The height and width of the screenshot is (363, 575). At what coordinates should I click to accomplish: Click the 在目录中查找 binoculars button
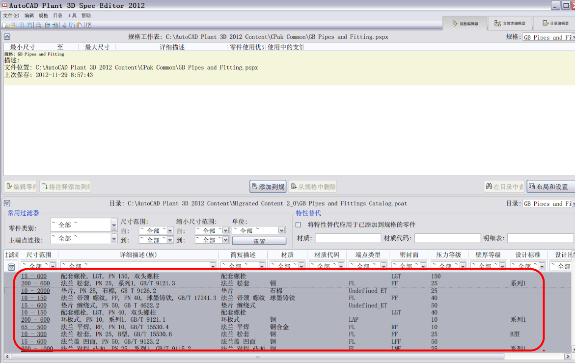click(x=504, y=187)
